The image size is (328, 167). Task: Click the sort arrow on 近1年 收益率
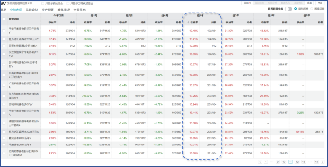coord(188,22)
